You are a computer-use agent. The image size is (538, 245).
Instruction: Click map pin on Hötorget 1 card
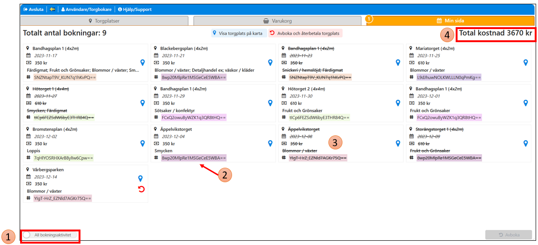click(143, 103)
